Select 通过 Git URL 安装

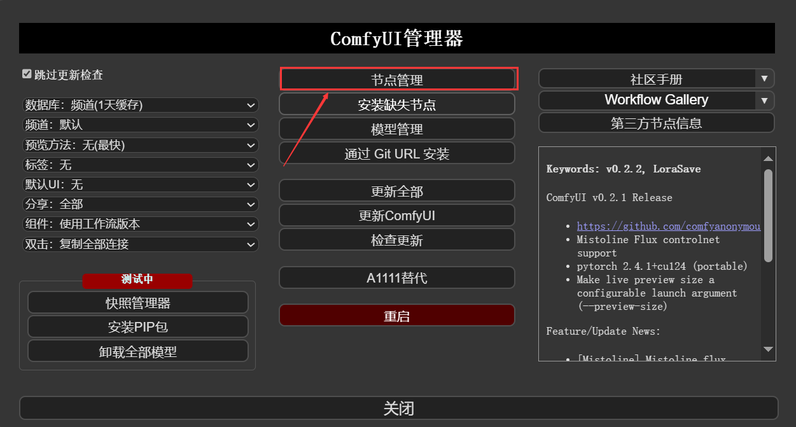(397, 153)
